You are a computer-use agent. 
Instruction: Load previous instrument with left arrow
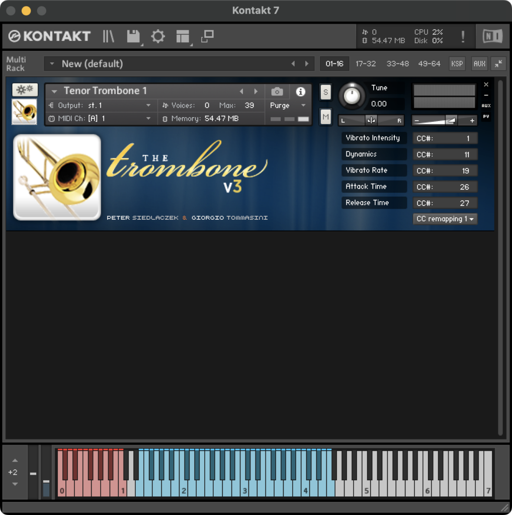click(241, 92)
